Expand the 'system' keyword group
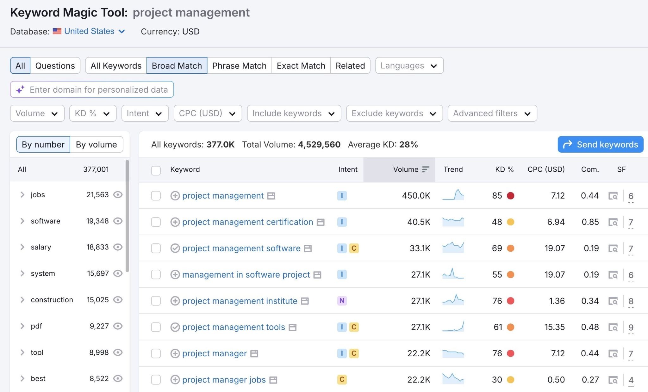This screenshot has height=392, width=648. click(22, 273)
